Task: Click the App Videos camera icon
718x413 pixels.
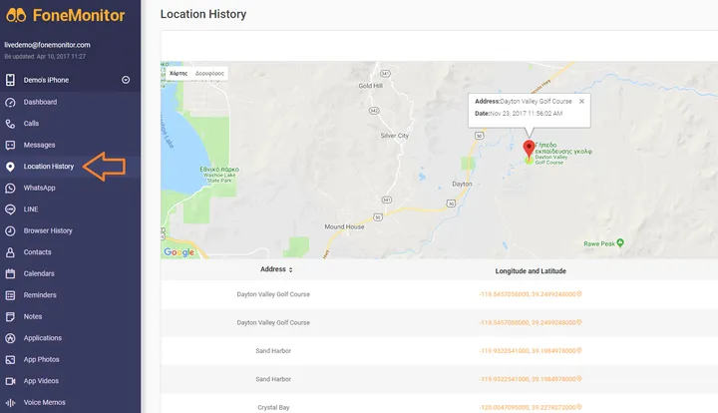Action: pos(10,381)
